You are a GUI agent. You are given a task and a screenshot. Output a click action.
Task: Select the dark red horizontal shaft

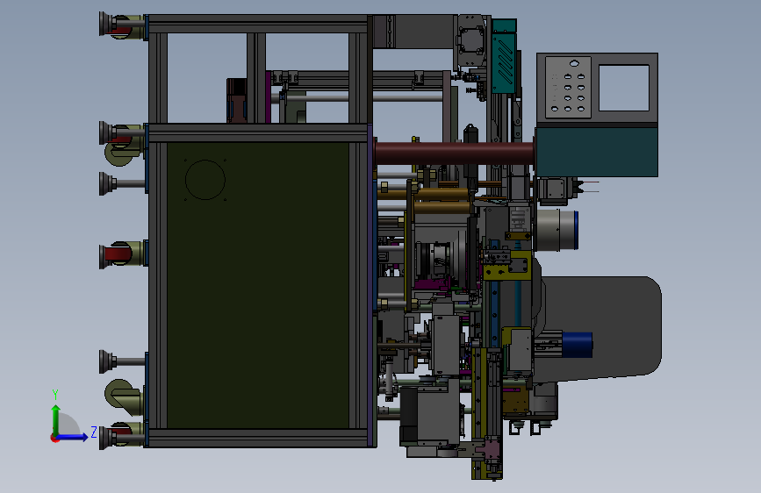[x=455, y=153]
